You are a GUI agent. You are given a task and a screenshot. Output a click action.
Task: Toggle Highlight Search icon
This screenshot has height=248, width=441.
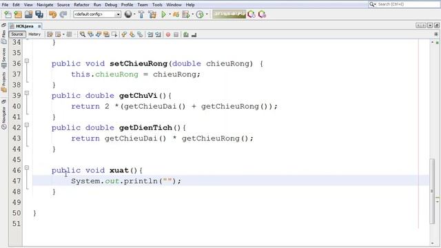106,34
